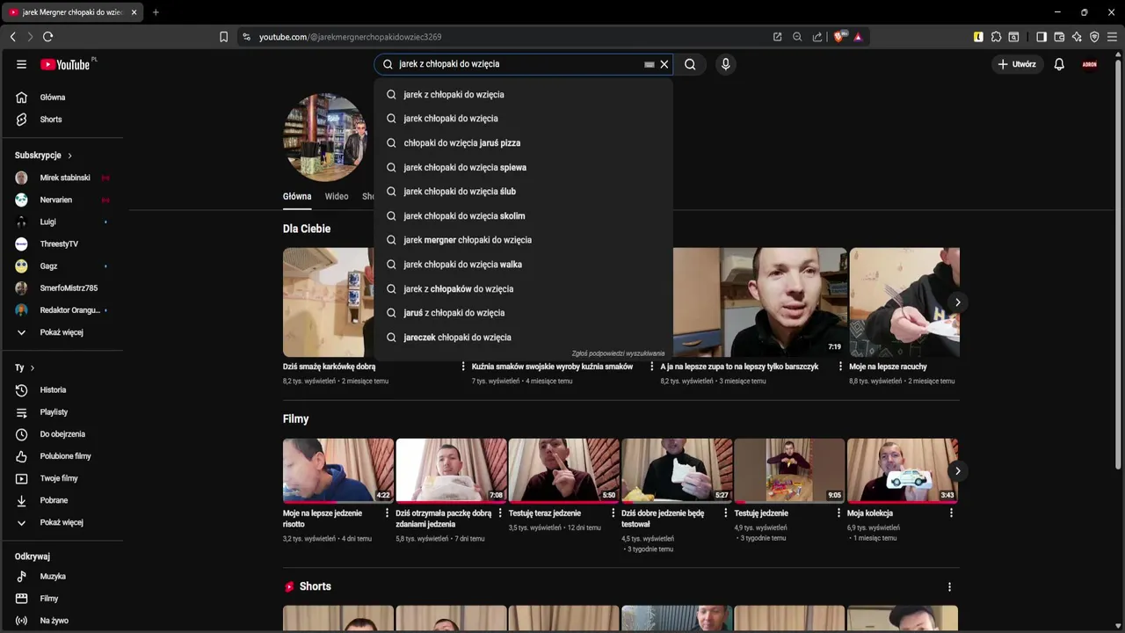Play 'Moja kolekcja' video thumbnail
This screenshot has height=633, width=1125.
[x=903, y=470]
